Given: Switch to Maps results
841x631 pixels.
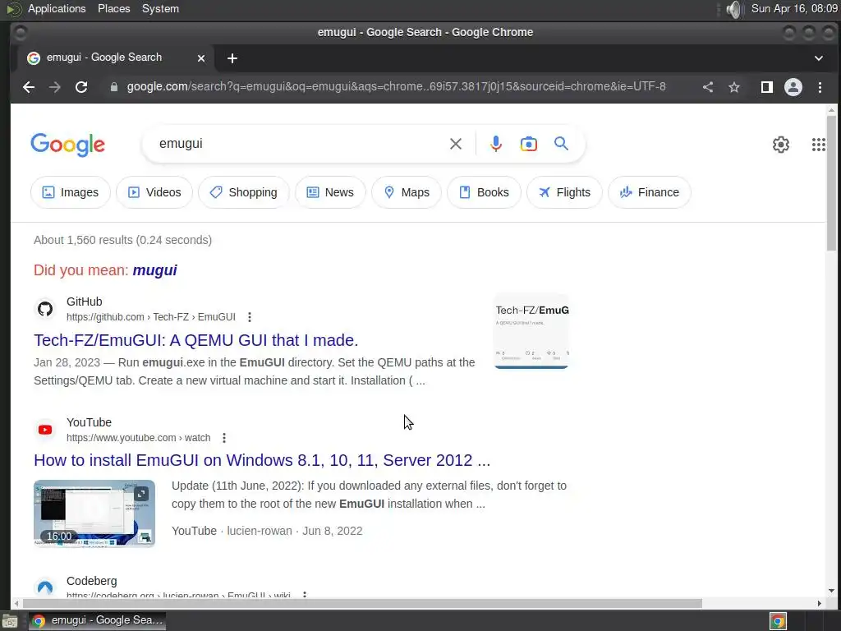Looking at the screenshot, I should (407, 192).
